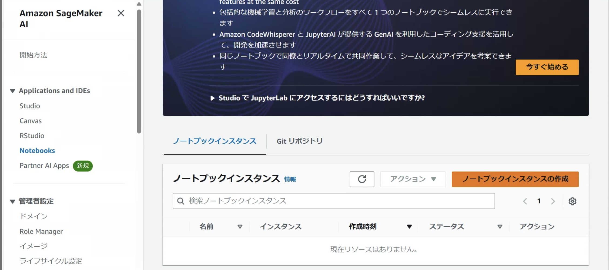The image size is (609, 270).
Task: Switch to the Git リポジトリ tab
Action: (299, 141)
